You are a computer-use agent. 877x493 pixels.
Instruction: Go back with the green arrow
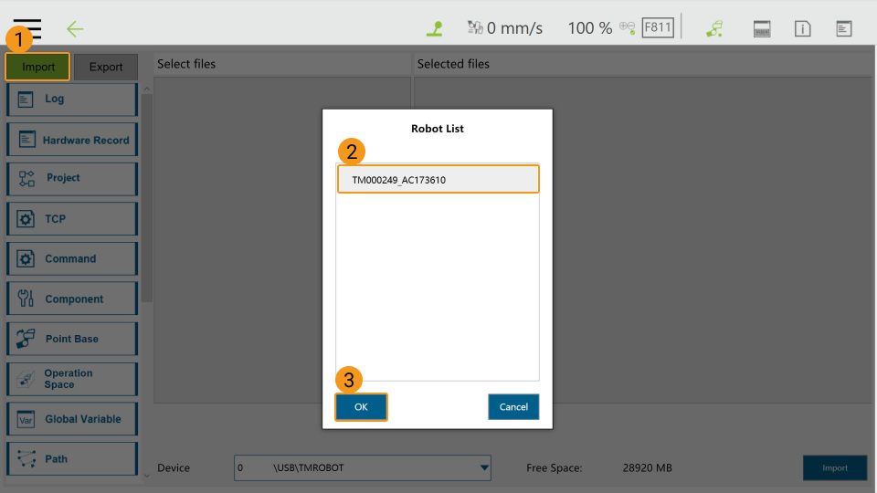pyautogui.click(x=75, y=28)
